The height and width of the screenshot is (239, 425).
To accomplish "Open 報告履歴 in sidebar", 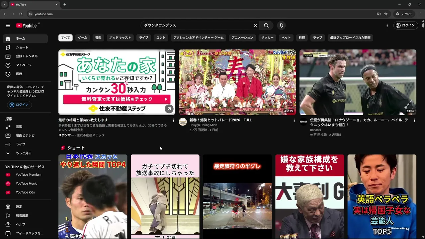I will point(25,215).
